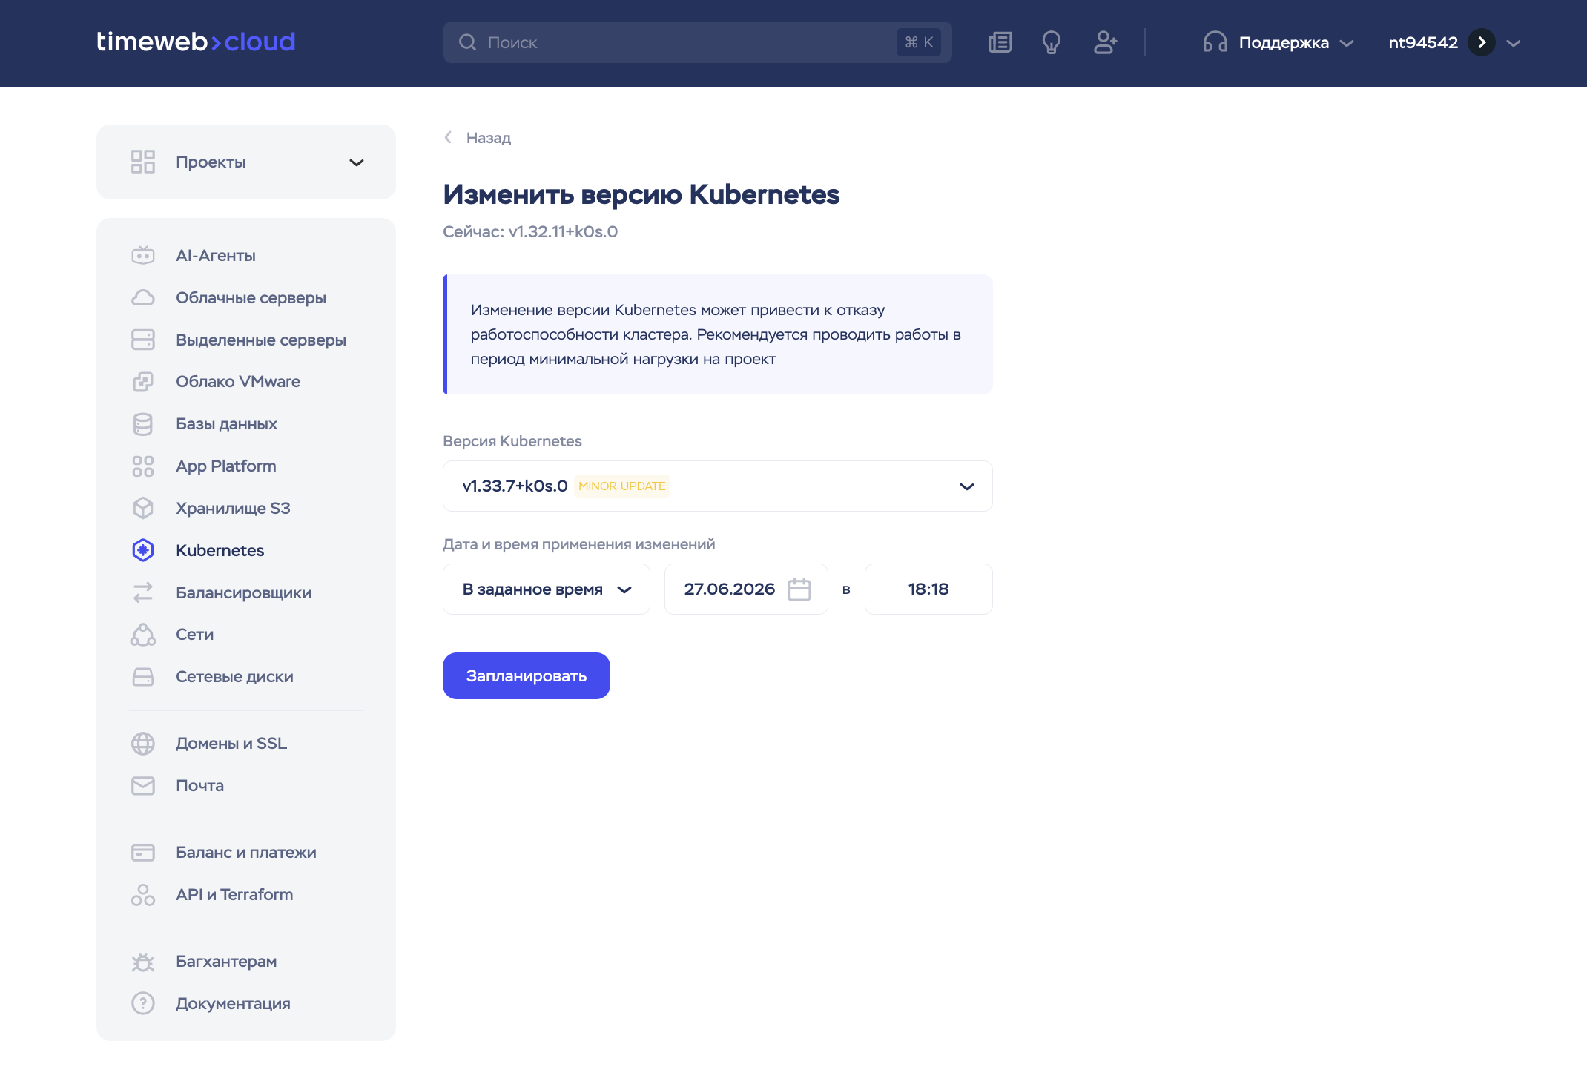Click the Багхантерам bug icon
Screen dimensions: 1587x1087
click(x=143, y=962)
